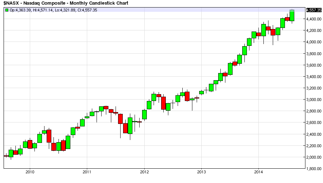The width and height of the screenshot is (323, 183).
Task: Click the 2012 year label on time axis
Action: tap(144, 172)
